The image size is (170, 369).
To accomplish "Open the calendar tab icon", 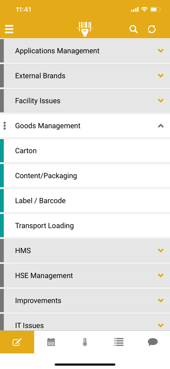I will pyautogui.click(x=51, y=342).
